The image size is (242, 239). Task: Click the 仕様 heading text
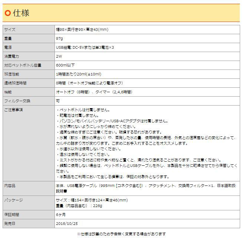[x=21, y=13]
